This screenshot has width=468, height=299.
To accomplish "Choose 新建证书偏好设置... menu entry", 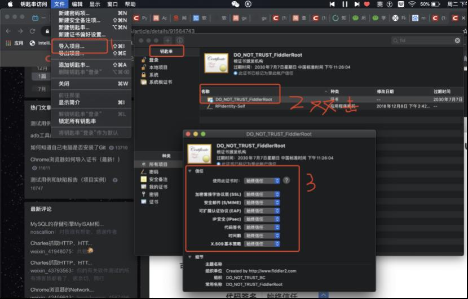I will 91,34.
